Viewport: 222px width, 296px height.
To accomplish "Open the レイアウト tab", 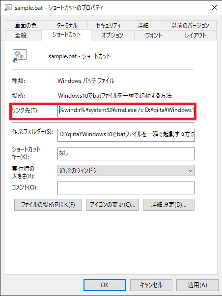I will point(195,36).
